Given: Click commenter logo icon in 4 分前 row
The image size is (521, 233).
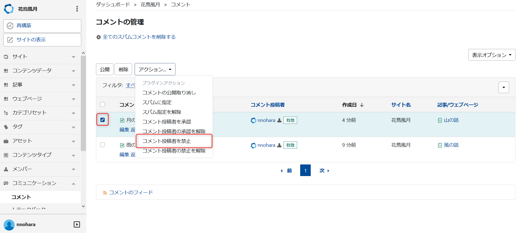Looking at the screenshot, I should pyautogui.click(x=253, y=121).
